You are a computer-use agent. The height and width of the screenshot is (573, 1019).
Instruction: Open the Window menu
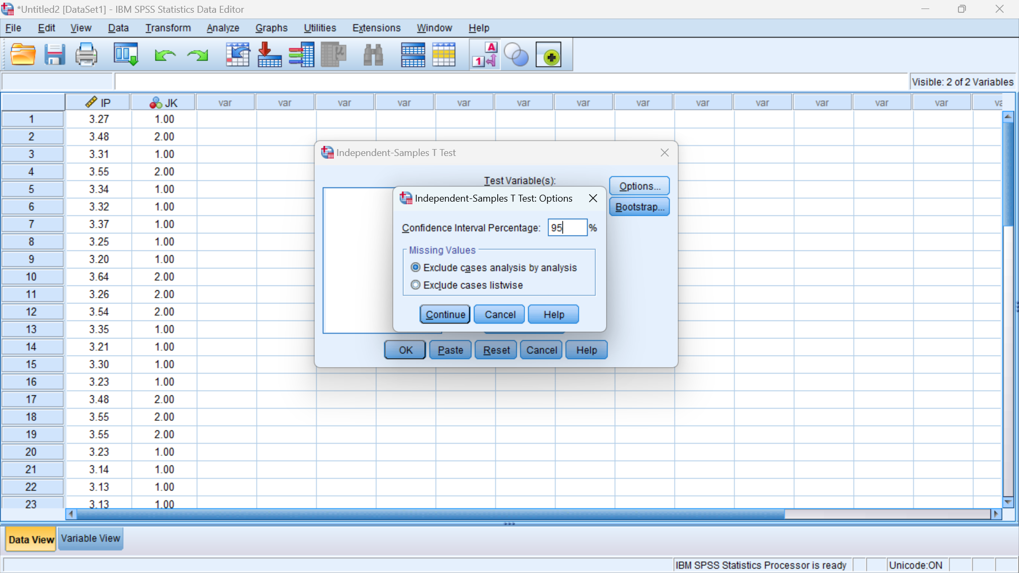coord(434,28)
